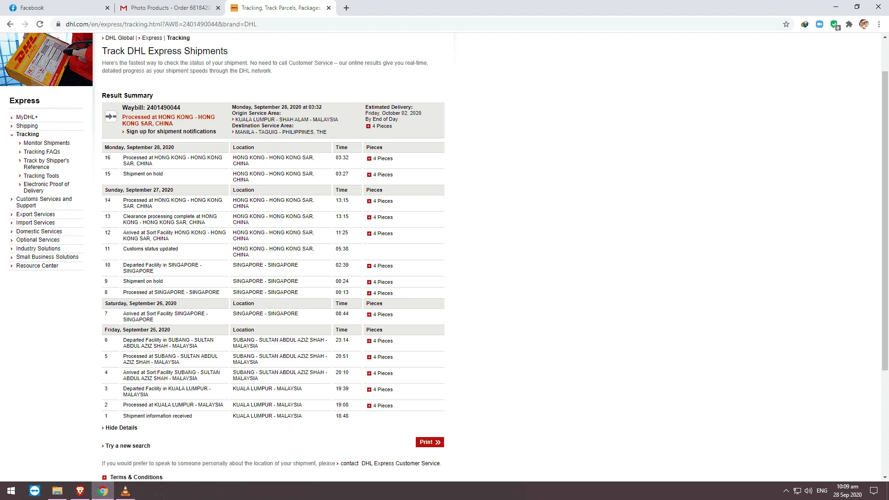Collapse Tracking sidebar section
This screenshot has width=889, height=500.
(27, 134)
